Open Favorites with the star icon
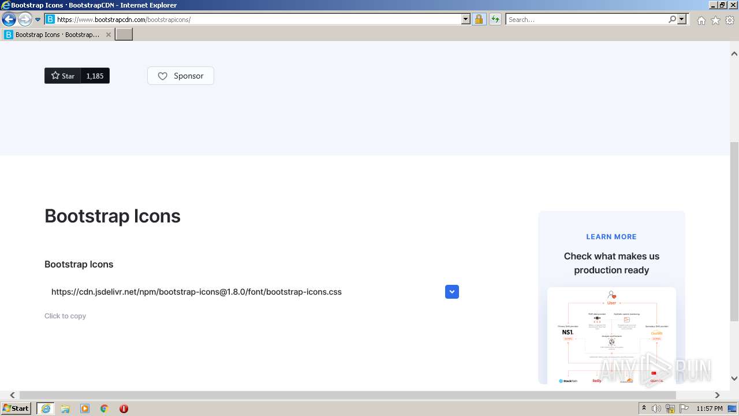Image resolution: width=739 pixels, height=416 pixels. coord(715,20)
